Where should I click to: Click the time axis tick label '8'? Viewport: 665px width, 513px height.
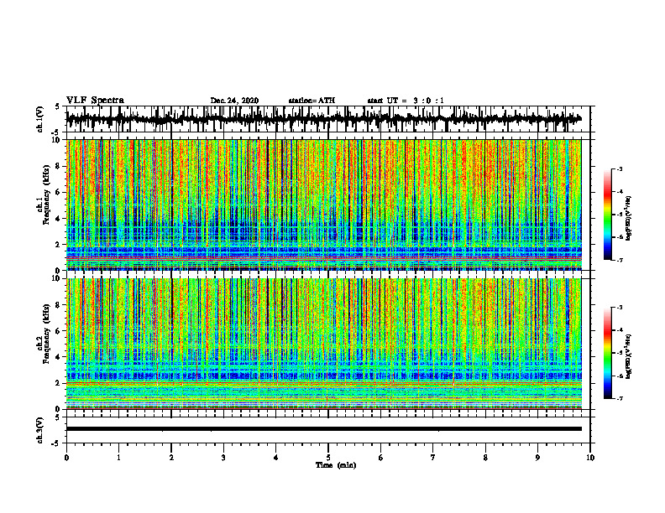click(485, 458)
